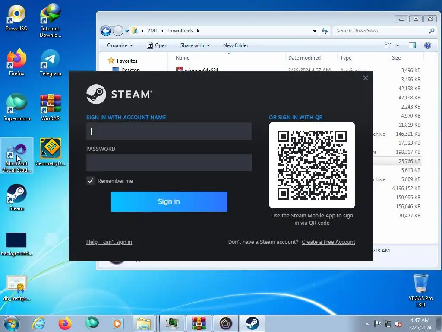The height and width of the screenshot is (332, 442).
Task: Select the Steam desktop shortcut
Action: coord(17,197)
